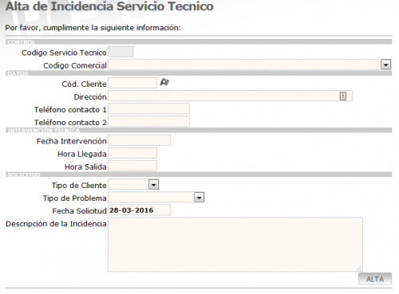
Task: Click inside Descripción de la Incidencia textarea
Action: click(x=235, y=245)
